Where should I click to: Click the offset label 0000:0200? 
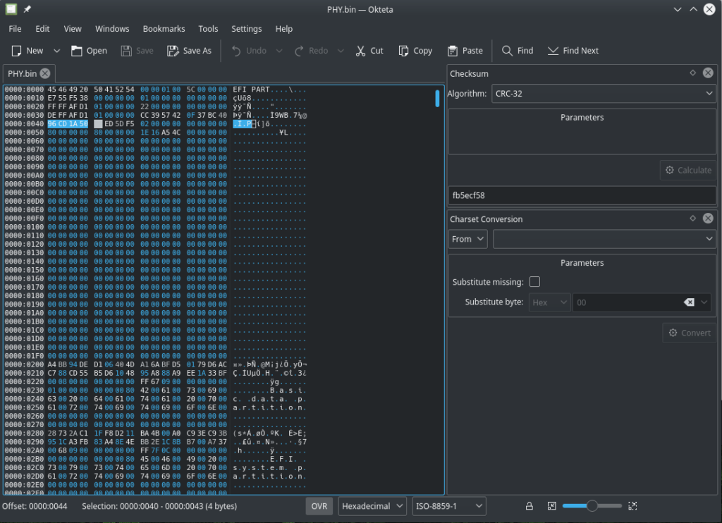click(25, 364)
